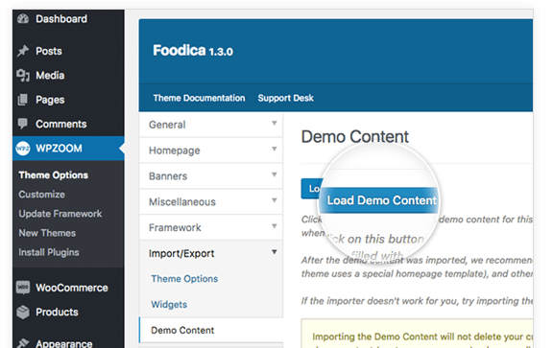This screenshot has width=553, height=348.
Task: Open the Support Desk link
Action: click(x=286, y=98)
